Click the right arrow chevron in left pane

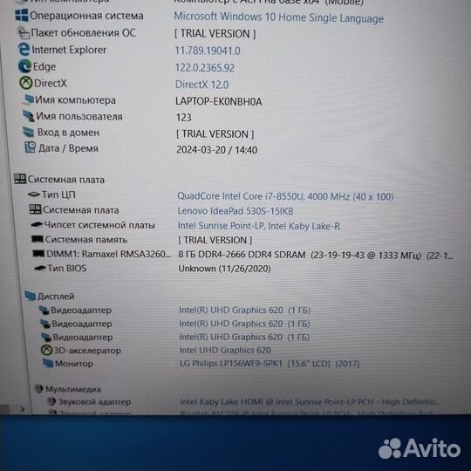tap(23, 409)
